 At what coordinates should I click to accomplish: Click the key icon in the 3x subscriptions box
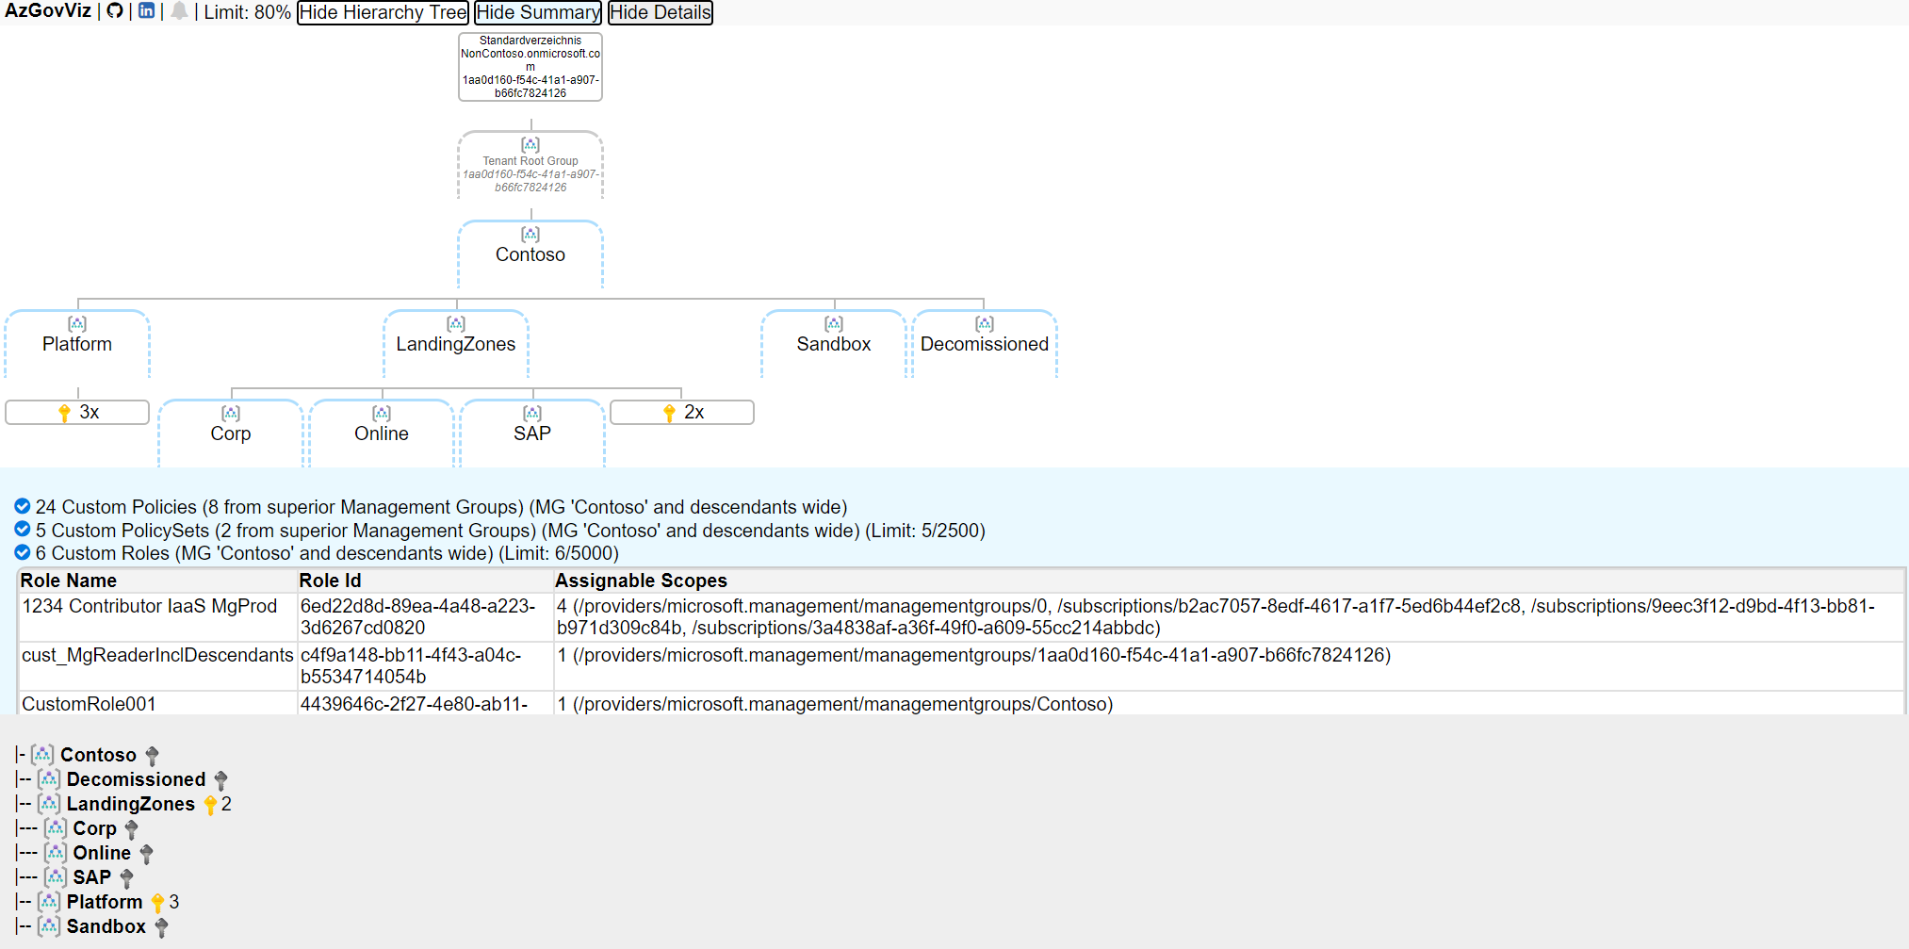pos(64,413)
